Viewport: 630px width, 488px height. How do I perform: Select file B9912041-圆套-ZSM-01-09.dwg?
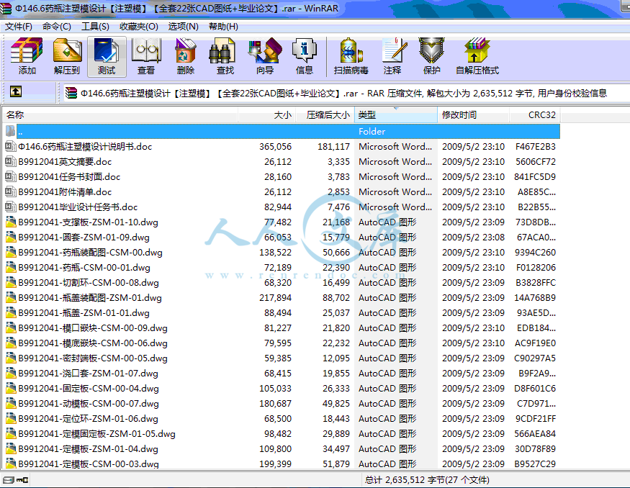[x=84, y=238]
